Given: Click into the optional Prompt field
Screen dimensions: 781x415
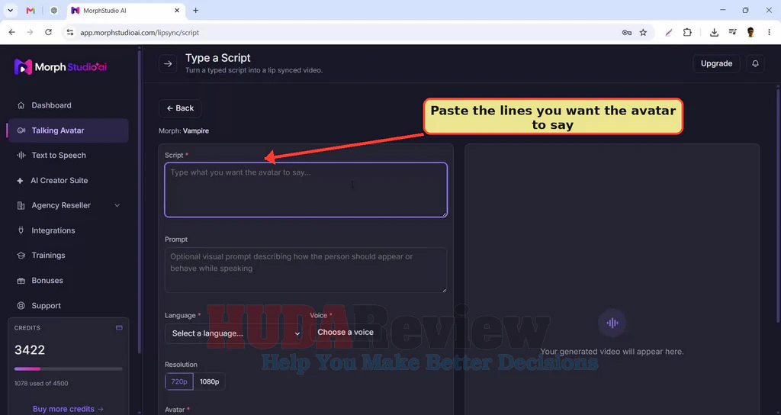Looking at the screenshot, I should pyautogui.click(x=306, y=270).
